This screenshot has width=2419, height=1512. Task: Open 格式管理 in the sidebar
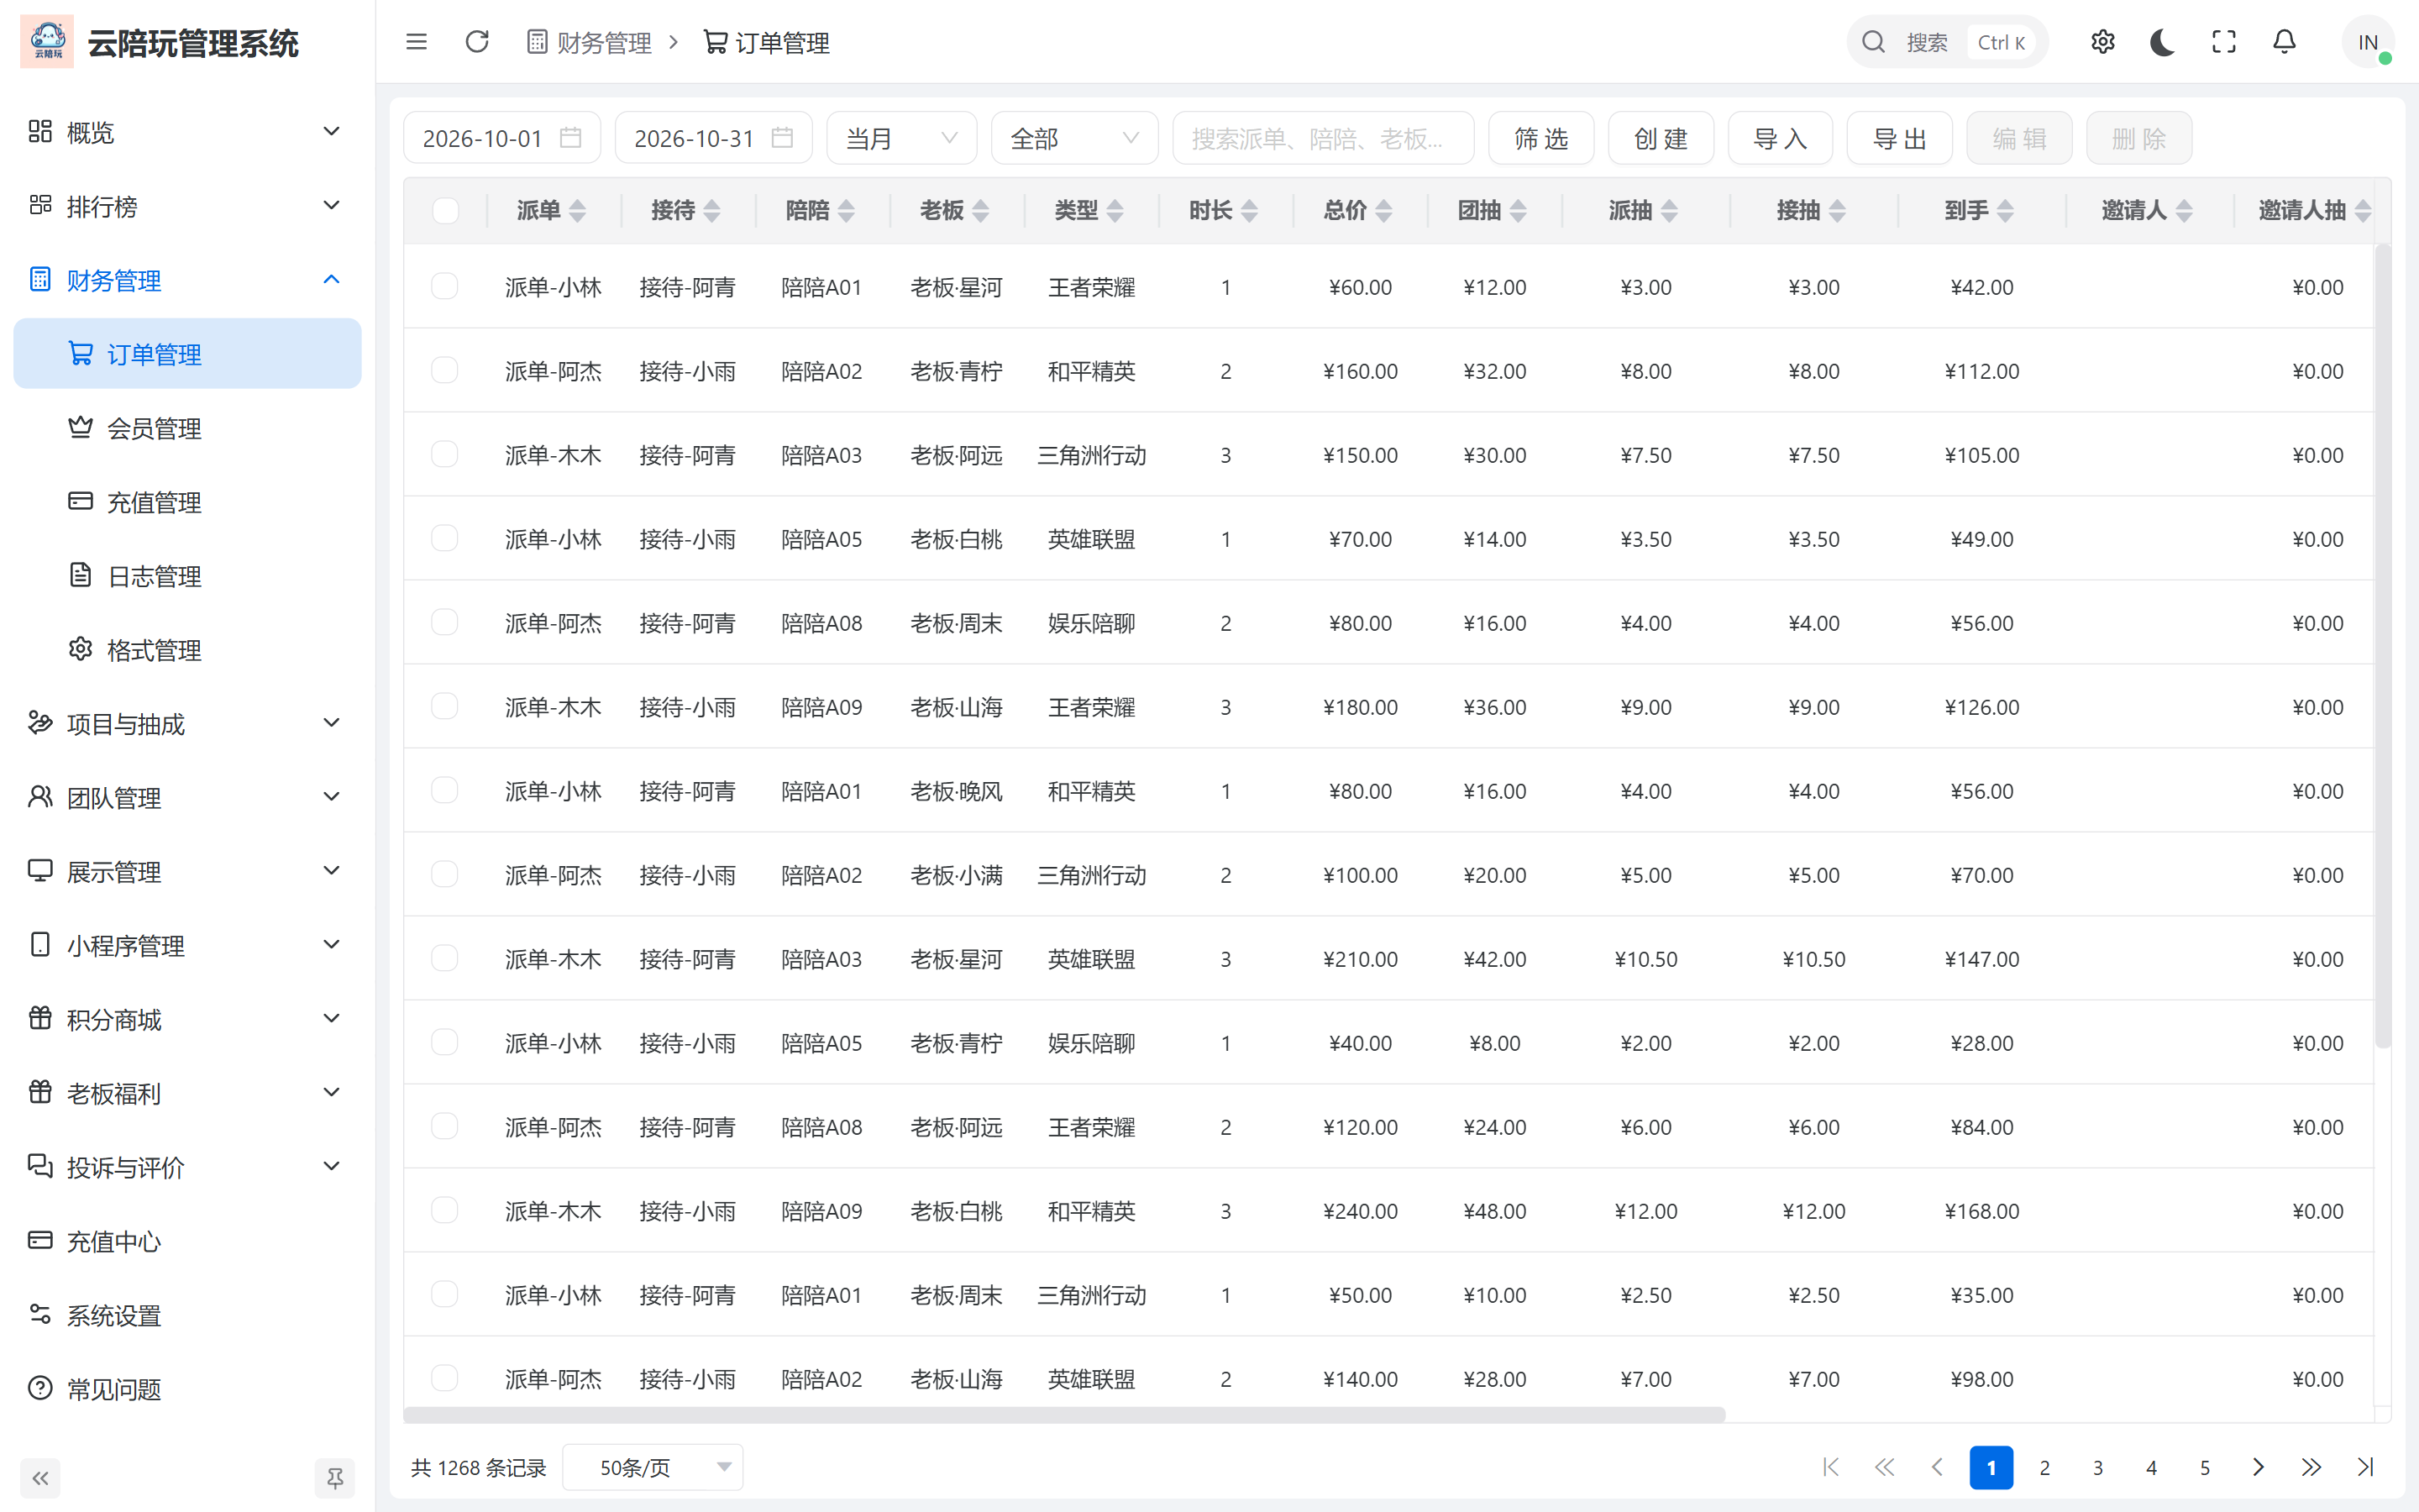tap(187, 650)
